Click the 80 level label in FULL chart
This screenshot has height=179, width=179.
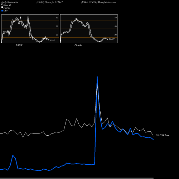tap(116, 18)
